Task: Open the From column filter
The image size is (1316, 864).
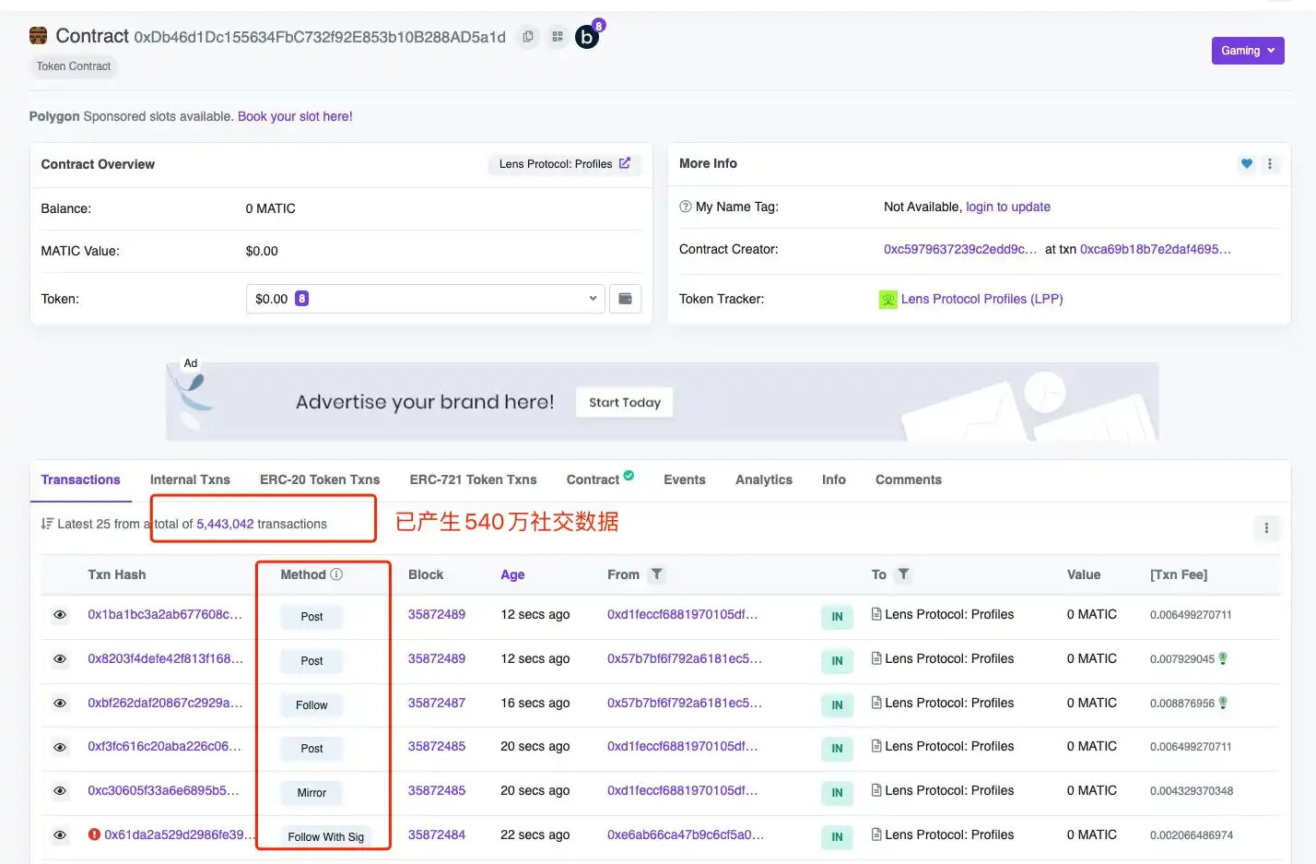Action: 658,574
